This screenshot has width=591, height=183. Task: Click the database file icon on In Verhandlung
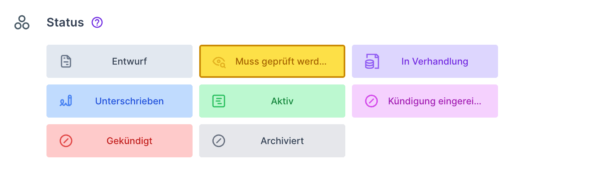point(371,61)
